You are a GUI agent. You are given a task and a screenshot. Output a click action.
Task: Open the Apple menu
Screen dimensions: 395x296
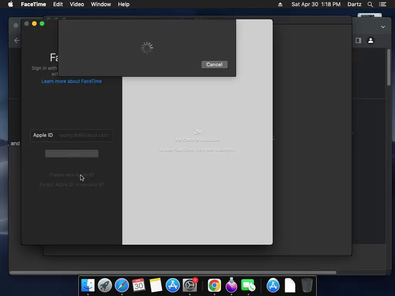pos(10,4)
